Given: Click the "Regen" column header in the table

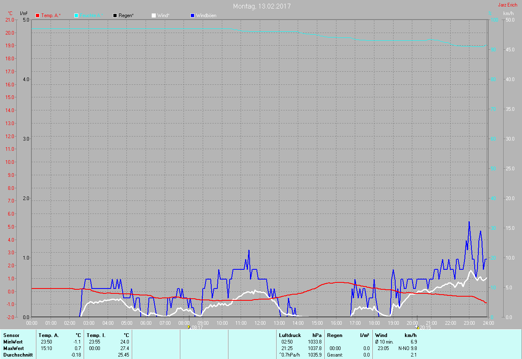Looking at the screenshot, I should click(x=334, y=335).
